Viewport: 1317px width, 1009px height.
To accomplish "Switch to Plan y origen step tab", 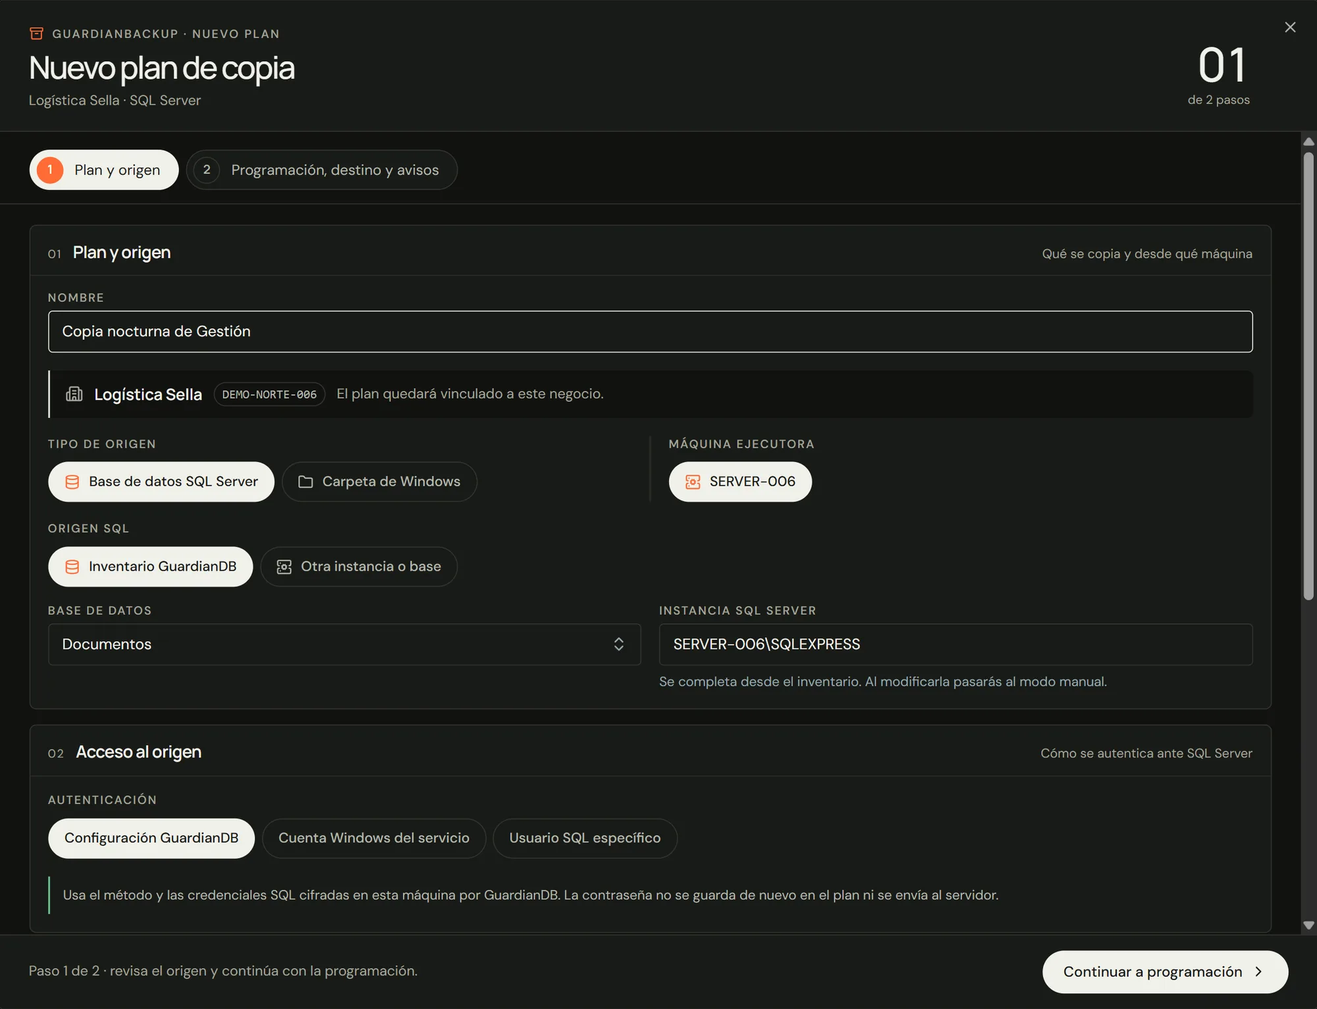I will [104, 170].
